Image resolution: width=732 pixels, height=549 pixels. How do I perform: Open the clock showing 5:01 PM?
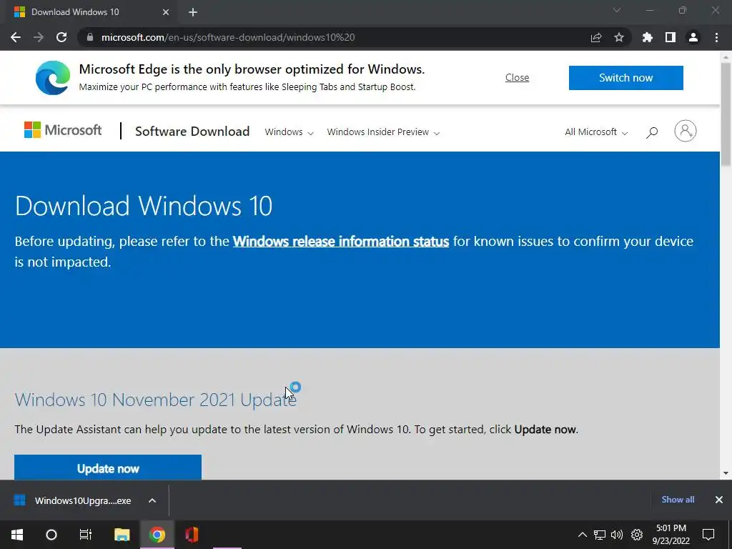(671, 535)
